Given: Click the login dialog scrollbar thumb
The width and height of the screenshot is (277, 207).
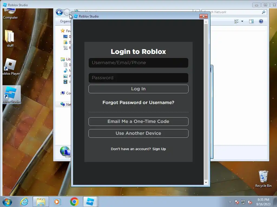Looking at the screenshot, I should pos(206,102).
